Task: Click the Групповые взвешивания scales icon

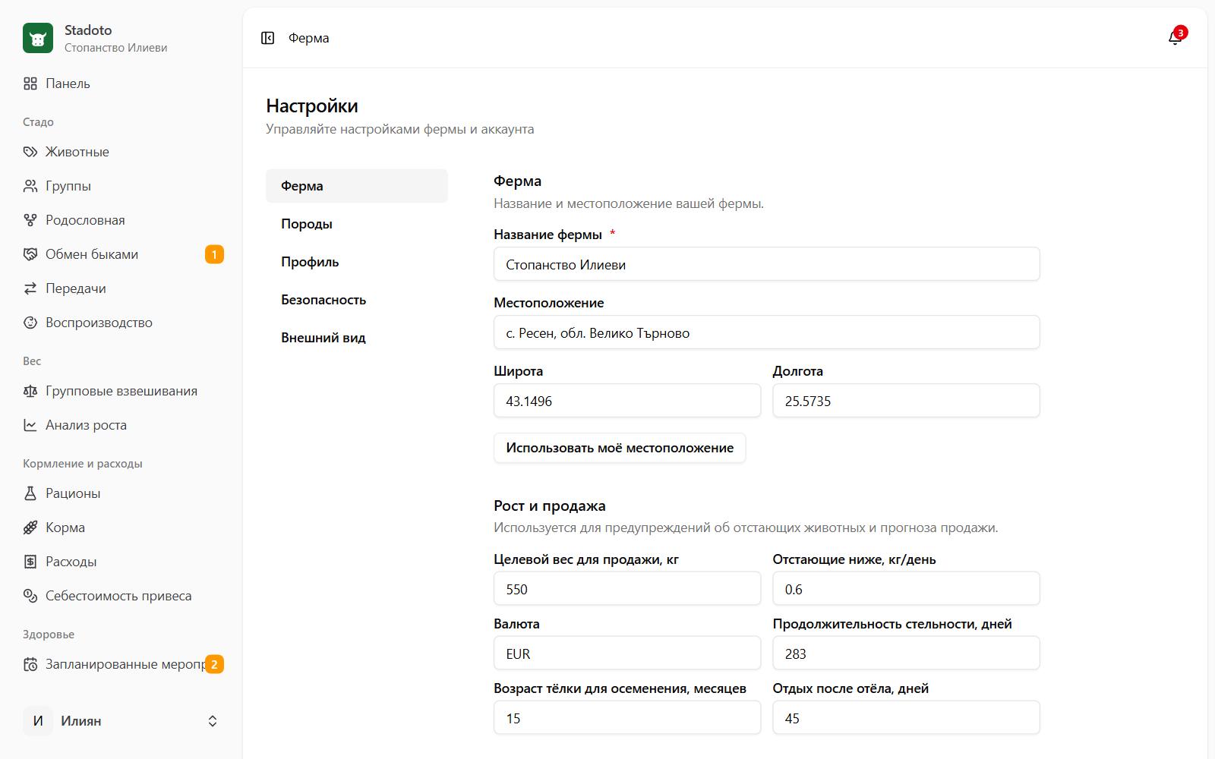Action: tap(30, 391)
